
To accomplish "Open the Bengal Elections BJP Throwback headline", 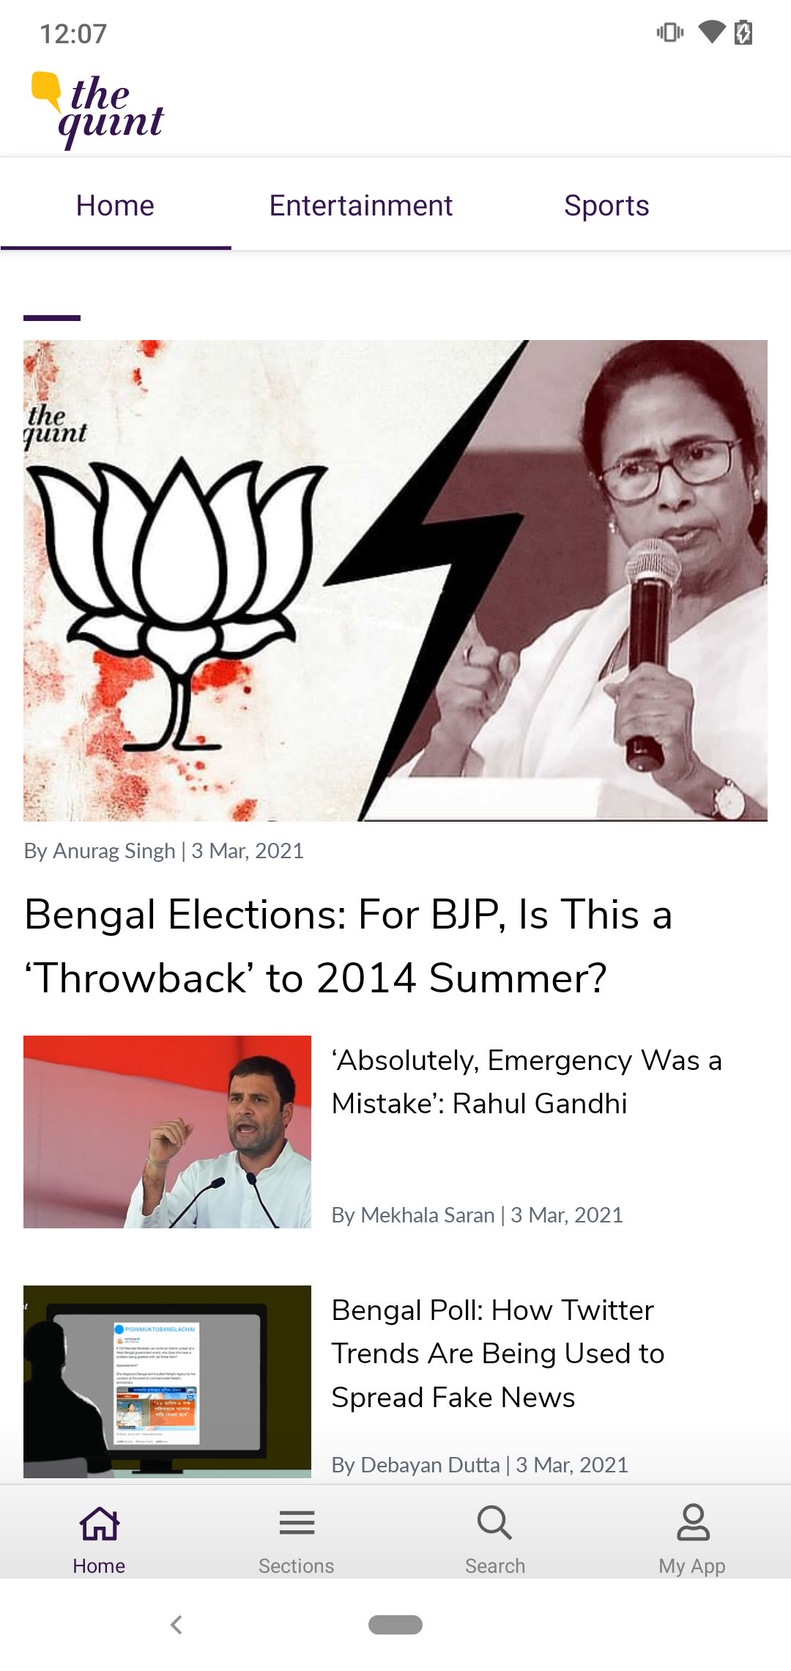I will pyautogui.click(x=349, y=946).
